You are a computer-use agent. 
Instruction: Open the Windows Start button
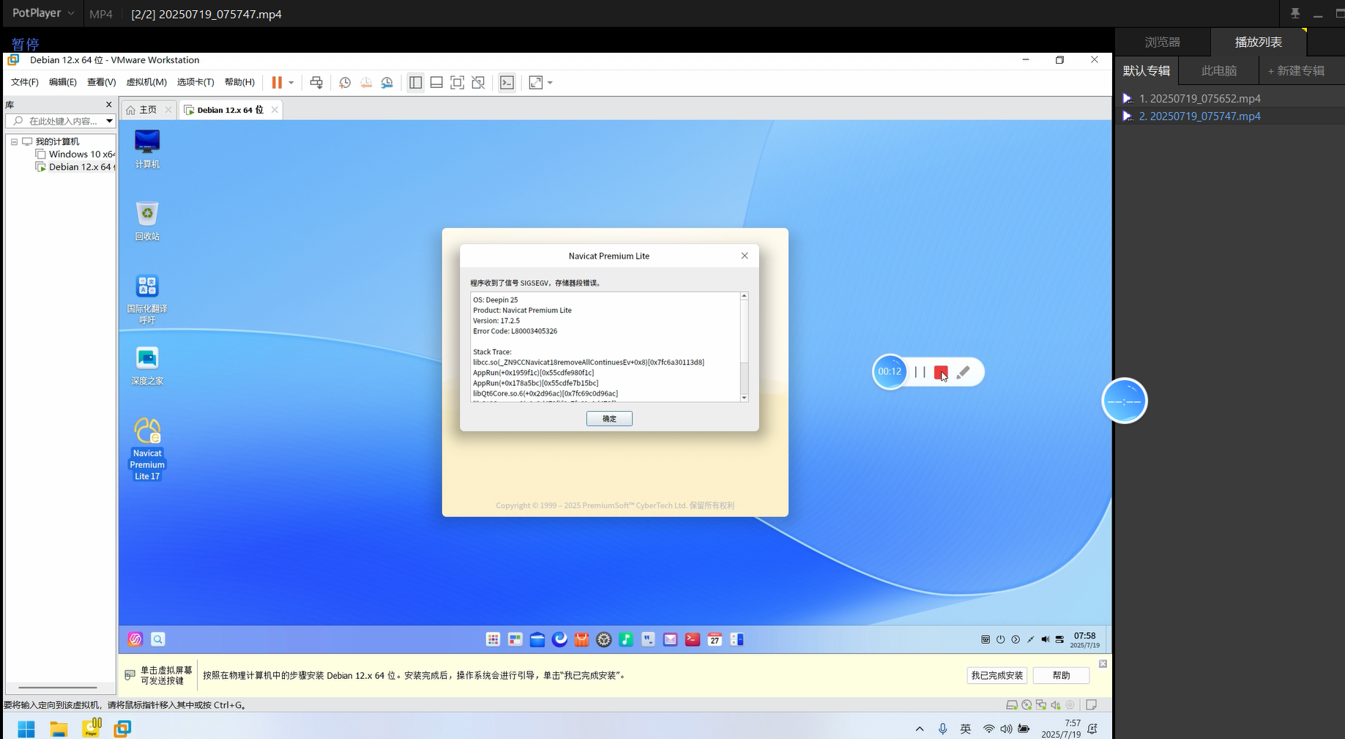26,729
